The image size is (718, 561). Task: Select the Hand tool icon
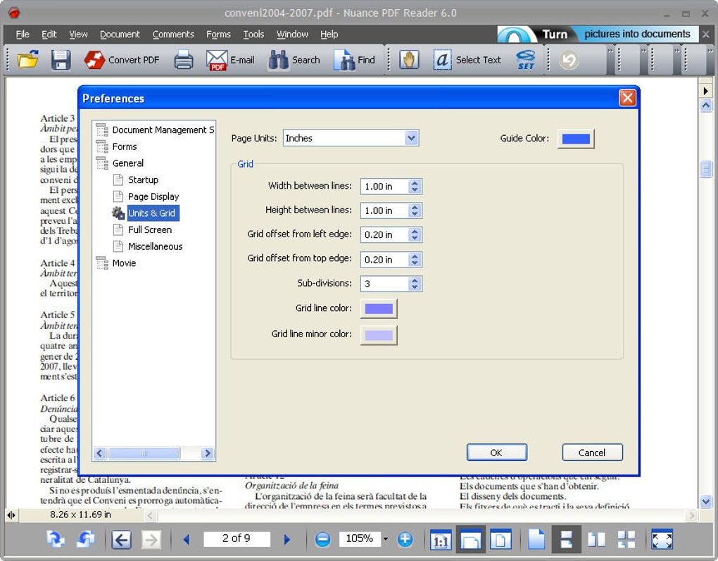coord(409,60)
